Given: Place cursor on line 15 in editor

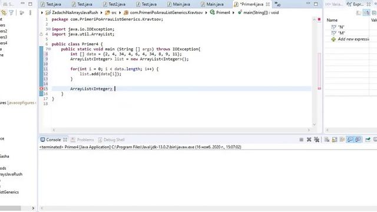Looking at the screenshot, I should pyautogui.click(x=181, y=89).
